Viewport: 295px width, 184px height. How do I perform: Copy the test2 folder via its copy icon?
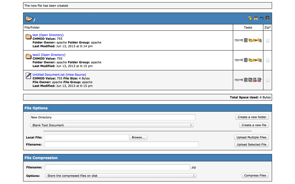tap(251, 60)
